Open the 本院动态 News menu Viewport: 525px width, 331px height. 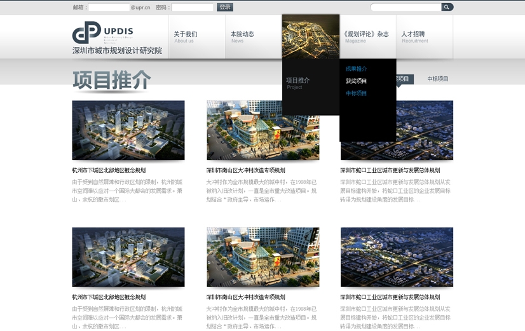pyautogui.click(x=242, y=37)
